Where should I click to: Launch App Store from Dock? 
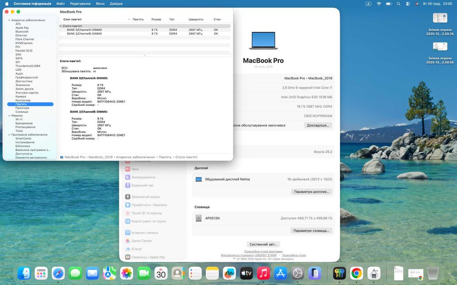pyautogui.click(x=281, y=273)
